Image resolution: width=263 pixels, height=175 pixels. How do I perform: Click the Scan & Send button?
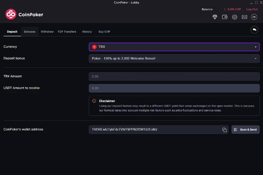pos(245,129)
